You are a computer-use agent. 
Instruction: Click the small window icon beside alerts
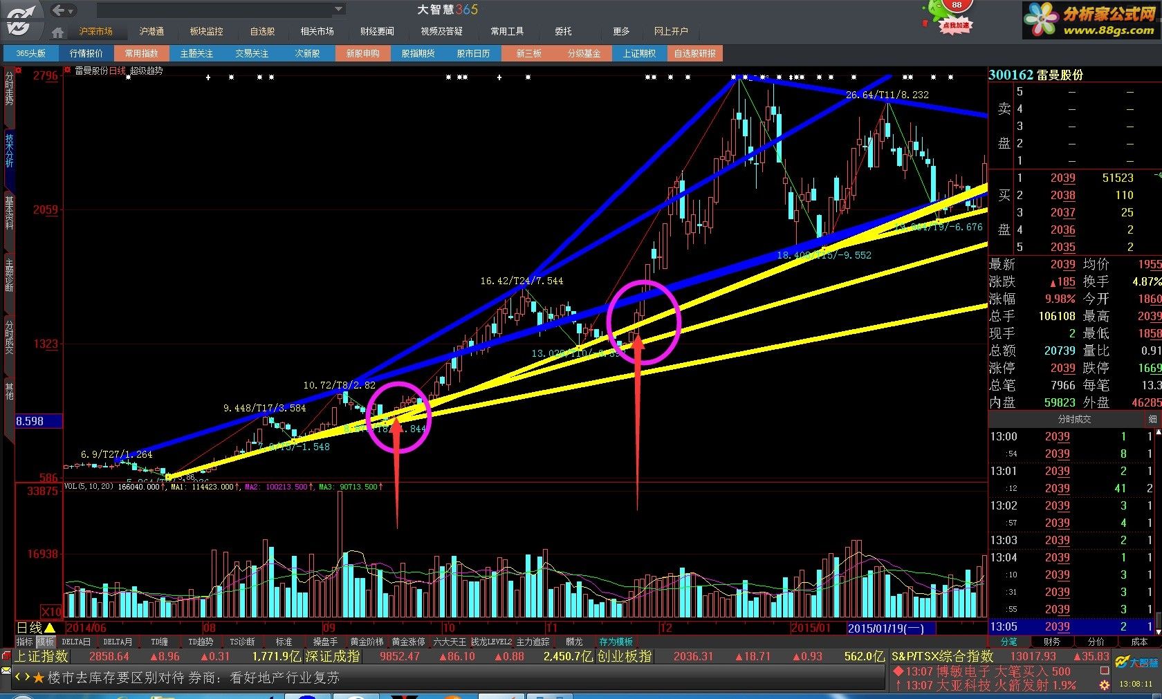1105,670
